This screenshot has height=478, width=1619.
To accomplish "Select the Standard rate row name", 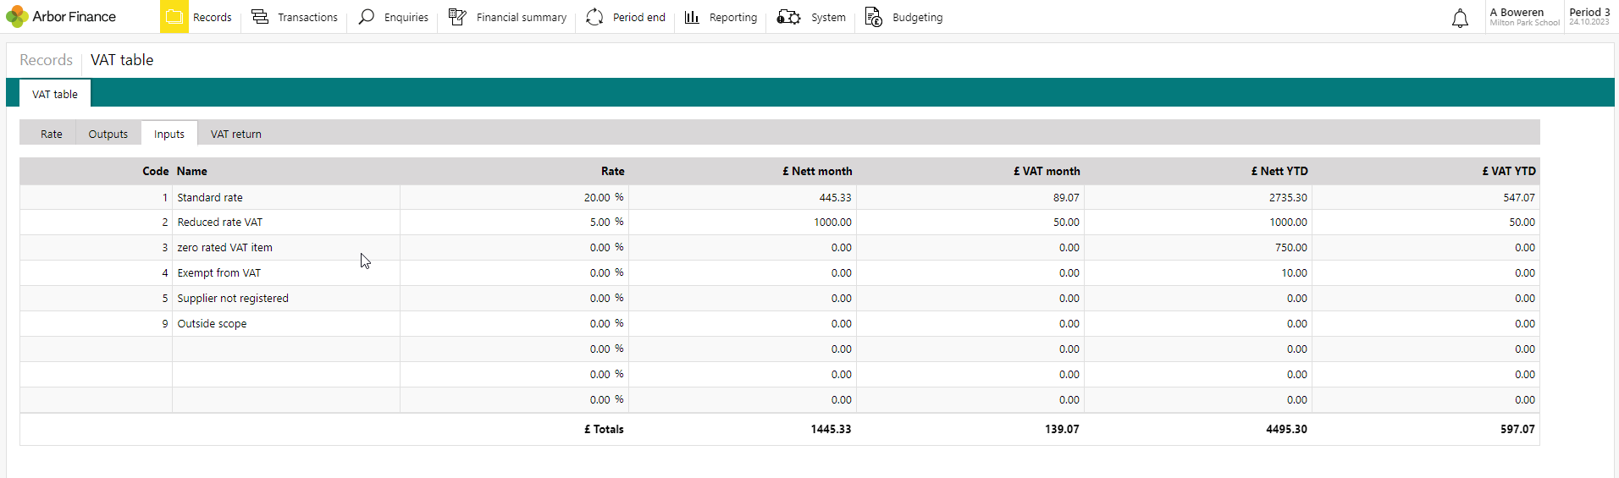I will coord(210,197).
